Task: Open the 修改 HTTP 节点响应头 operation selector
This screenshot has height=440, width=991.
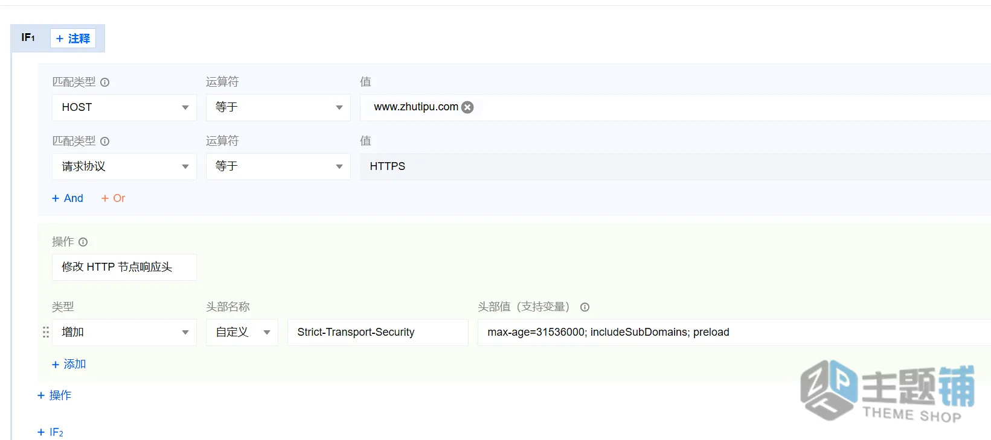Action: (124, 267)
